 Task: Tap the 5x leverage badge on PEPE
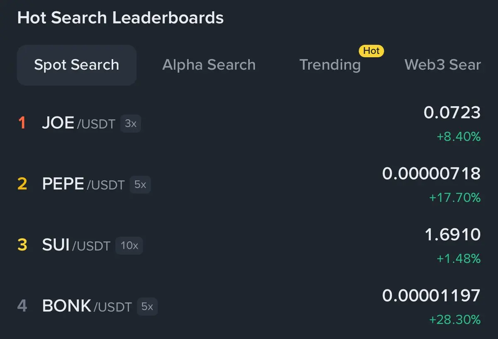[x=140, y=185]
